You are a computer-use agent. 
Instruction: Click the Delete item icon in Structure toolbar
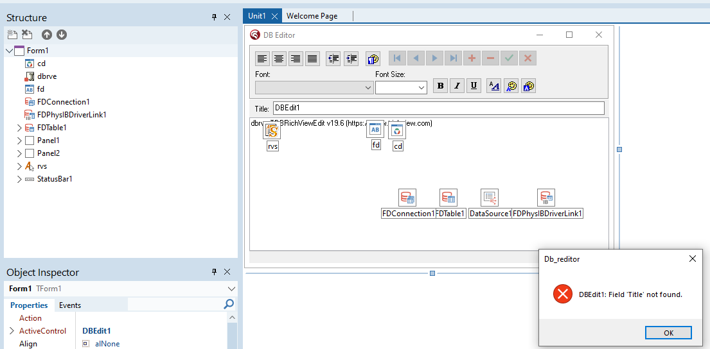pyautogui.click(x=27, y=35)
